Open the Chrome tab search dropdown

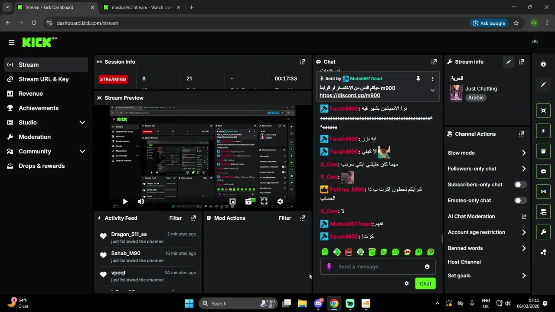point(7,7)
